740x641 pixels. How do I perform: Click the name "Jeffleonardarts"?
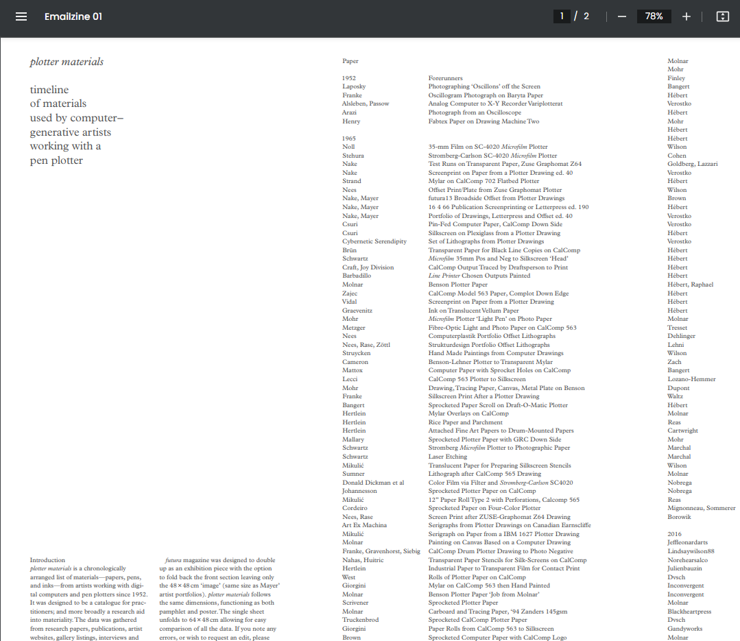688,542
